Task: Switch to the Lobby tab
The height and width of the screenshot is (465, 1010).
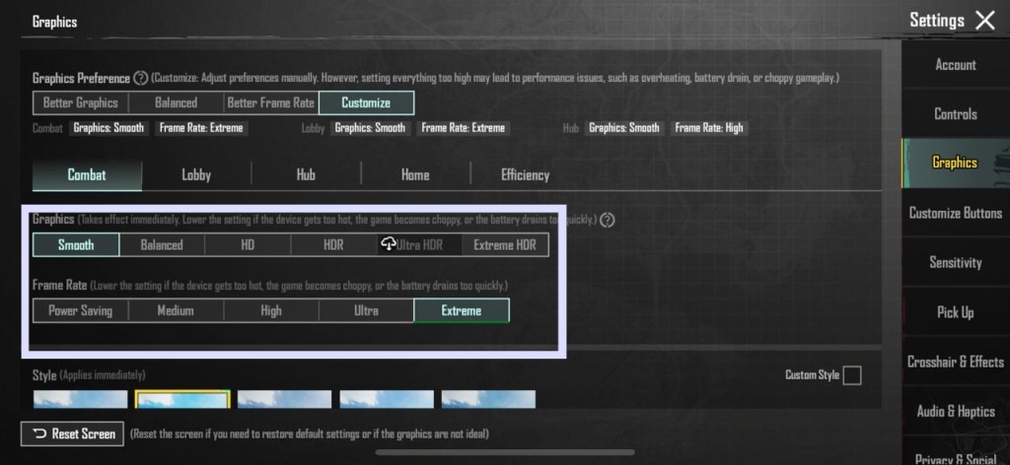Action: (x=196, y=175)
